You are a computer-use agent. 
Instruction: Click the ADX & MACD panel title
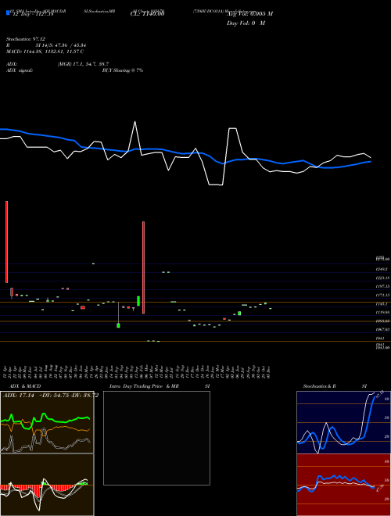(25, 386)
